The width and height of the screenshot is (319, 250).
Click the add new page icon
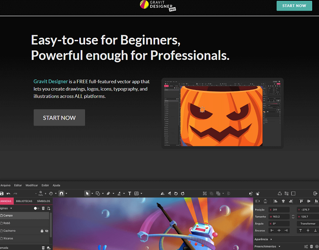pyautogui.click(x=48, y=208)
